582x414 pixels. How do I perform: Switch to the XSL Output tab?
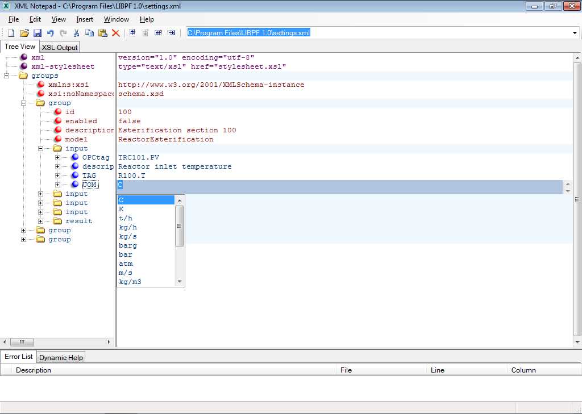click(59, 47)
